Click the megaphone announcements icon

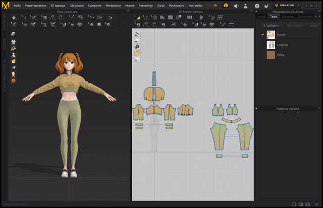(236, 6)
